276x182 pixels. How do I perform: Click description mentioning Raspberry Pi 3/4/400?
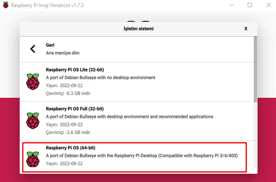142,156
